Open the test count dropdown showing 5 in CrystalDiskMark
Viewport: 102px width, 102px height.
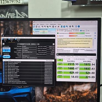tap(65, 59)
